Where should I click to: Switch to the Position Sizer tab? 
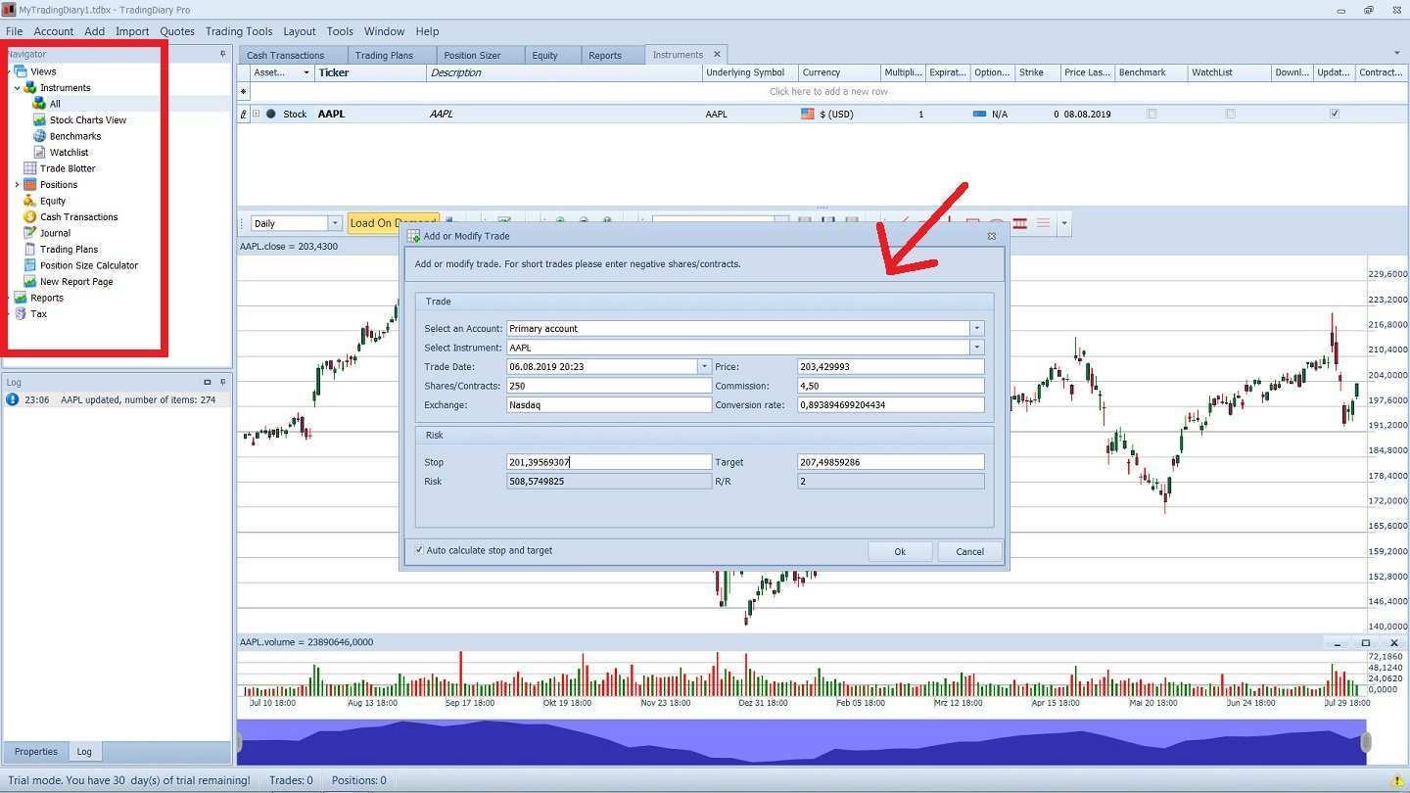point(472,55)
